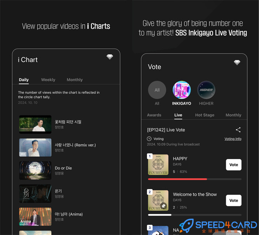This screenshot has height=235, width=259.
Task: Click the 63% vote percentage
Action: 183,172
